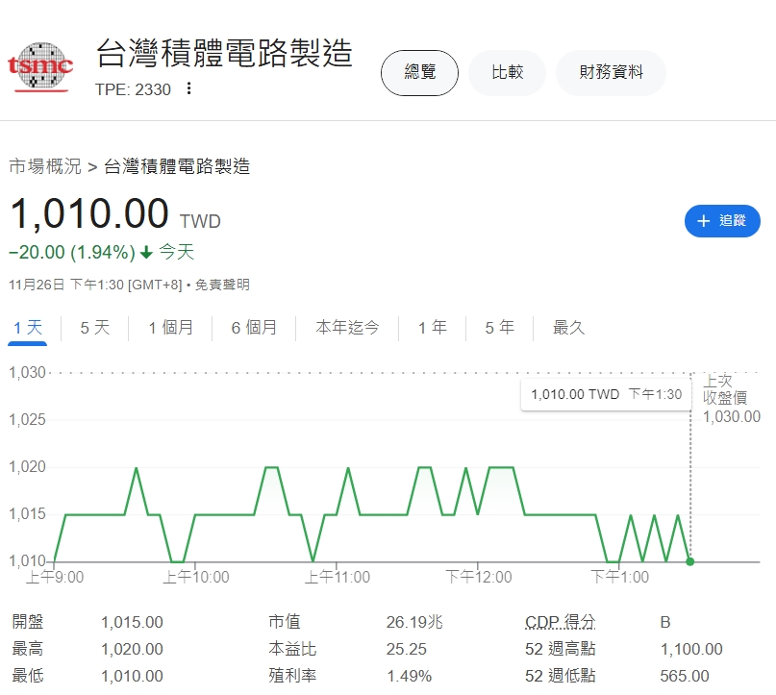Click the 上次收盤價 1,030.00 label
The height and width of the screenshot is (695, 776).
click(x=732, y=399)
